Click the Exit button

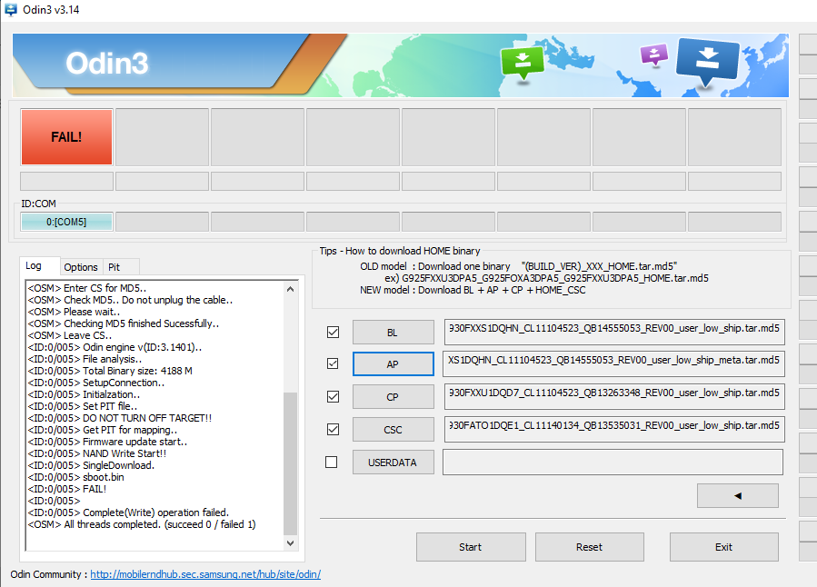click(x=723, y=547)
